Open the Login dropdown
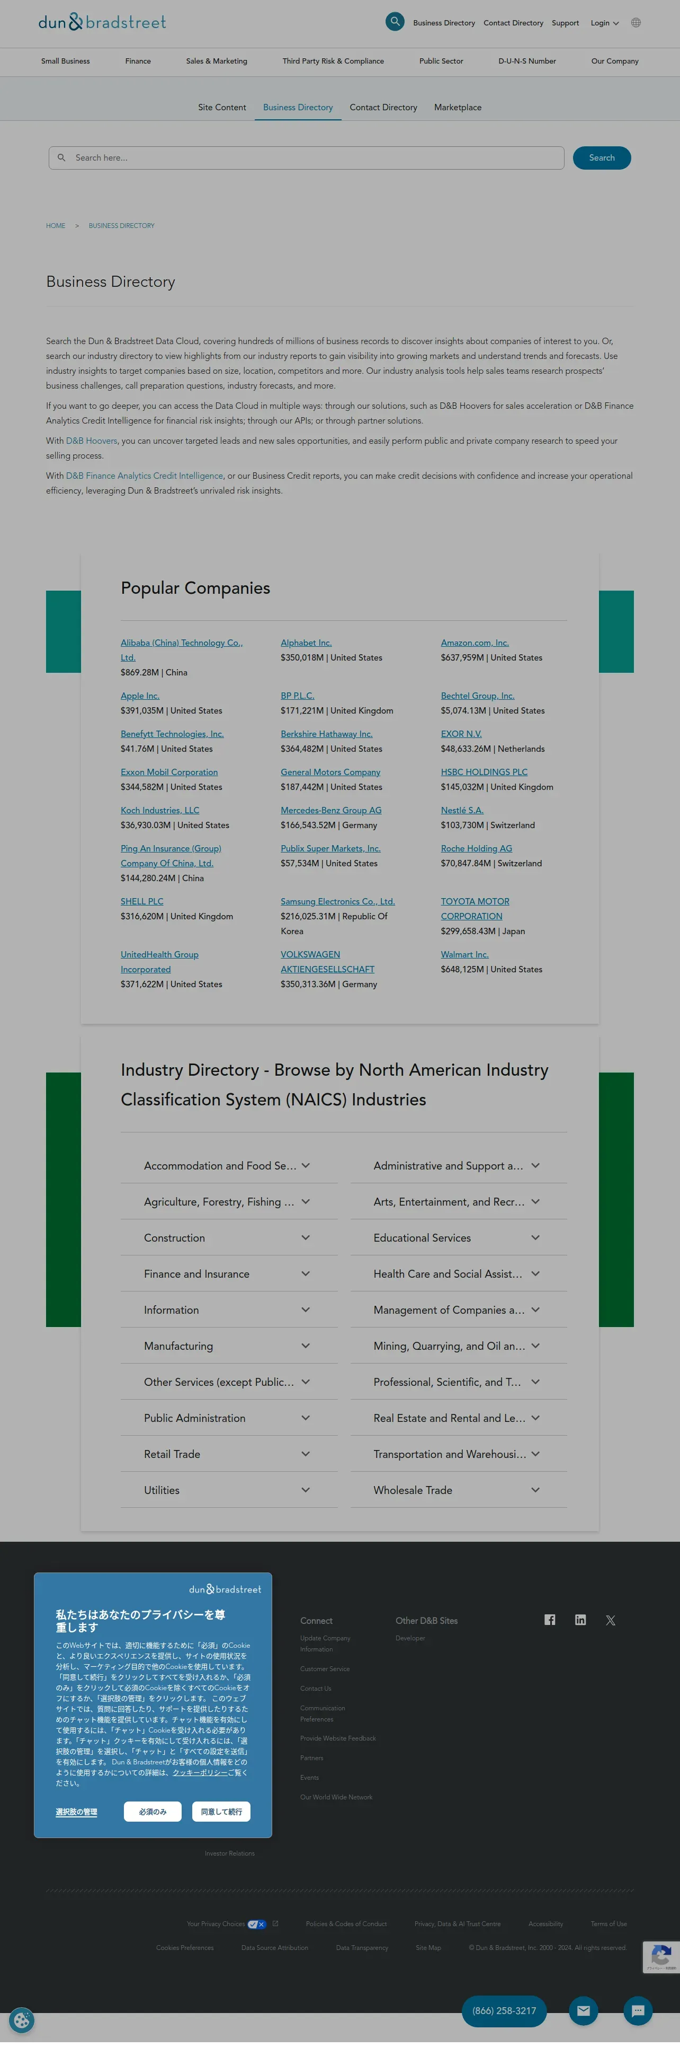 [605, 23]
